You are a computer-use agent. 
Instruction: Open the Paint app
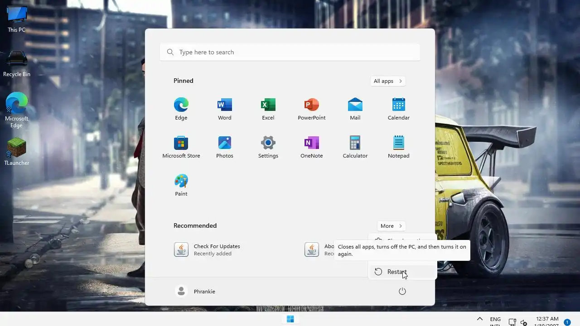(x=181, y=185)
